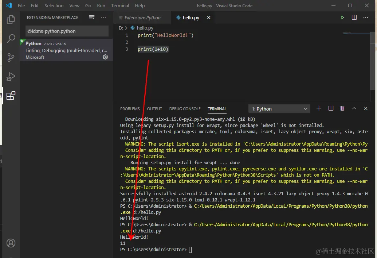Open the Extensions view icon
Image resolution: width=377 pixels, height=258 pixels.
[x=11, y=96]
